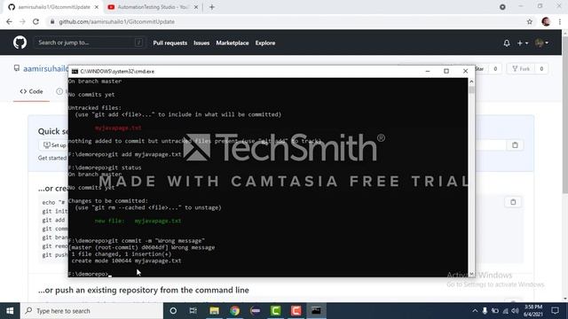Click the Chrome media control icon
568x319 pixels.
click(502, 7)
